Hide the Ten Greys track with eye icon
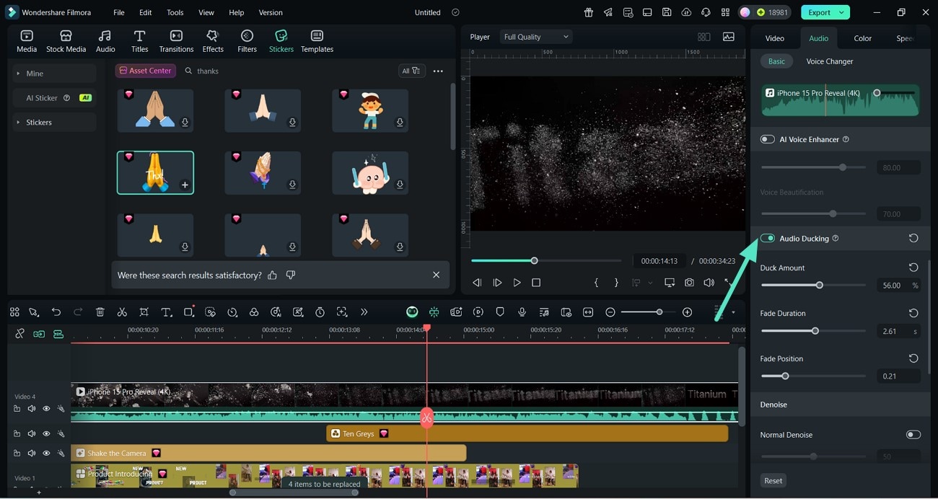Image resolution: width=938 pixels, height=499 pixels. pos(46,433)
